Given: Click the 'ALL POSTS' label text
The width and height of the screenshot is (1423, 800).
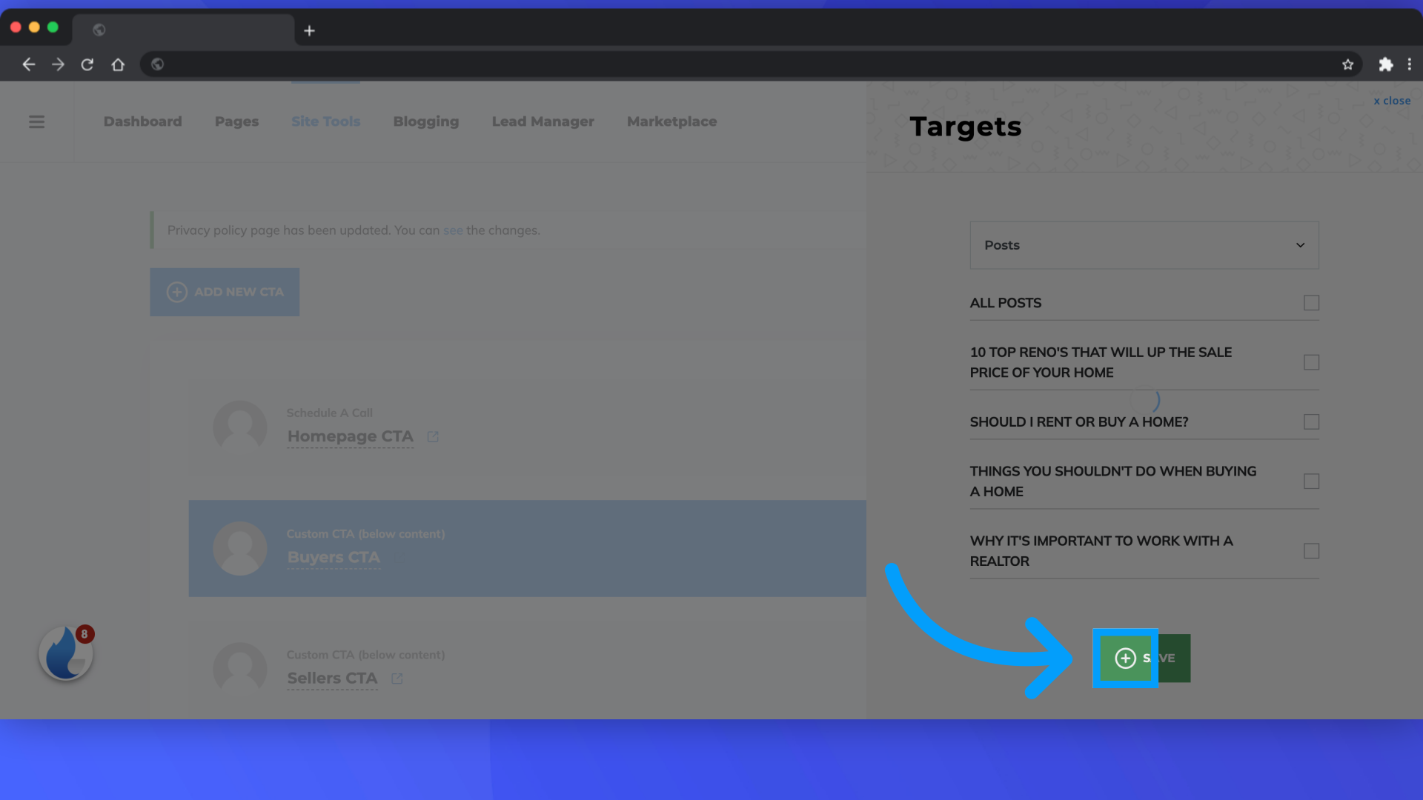Looking at the screenshot, I should pyautogui.click(x=1005, y=303).
